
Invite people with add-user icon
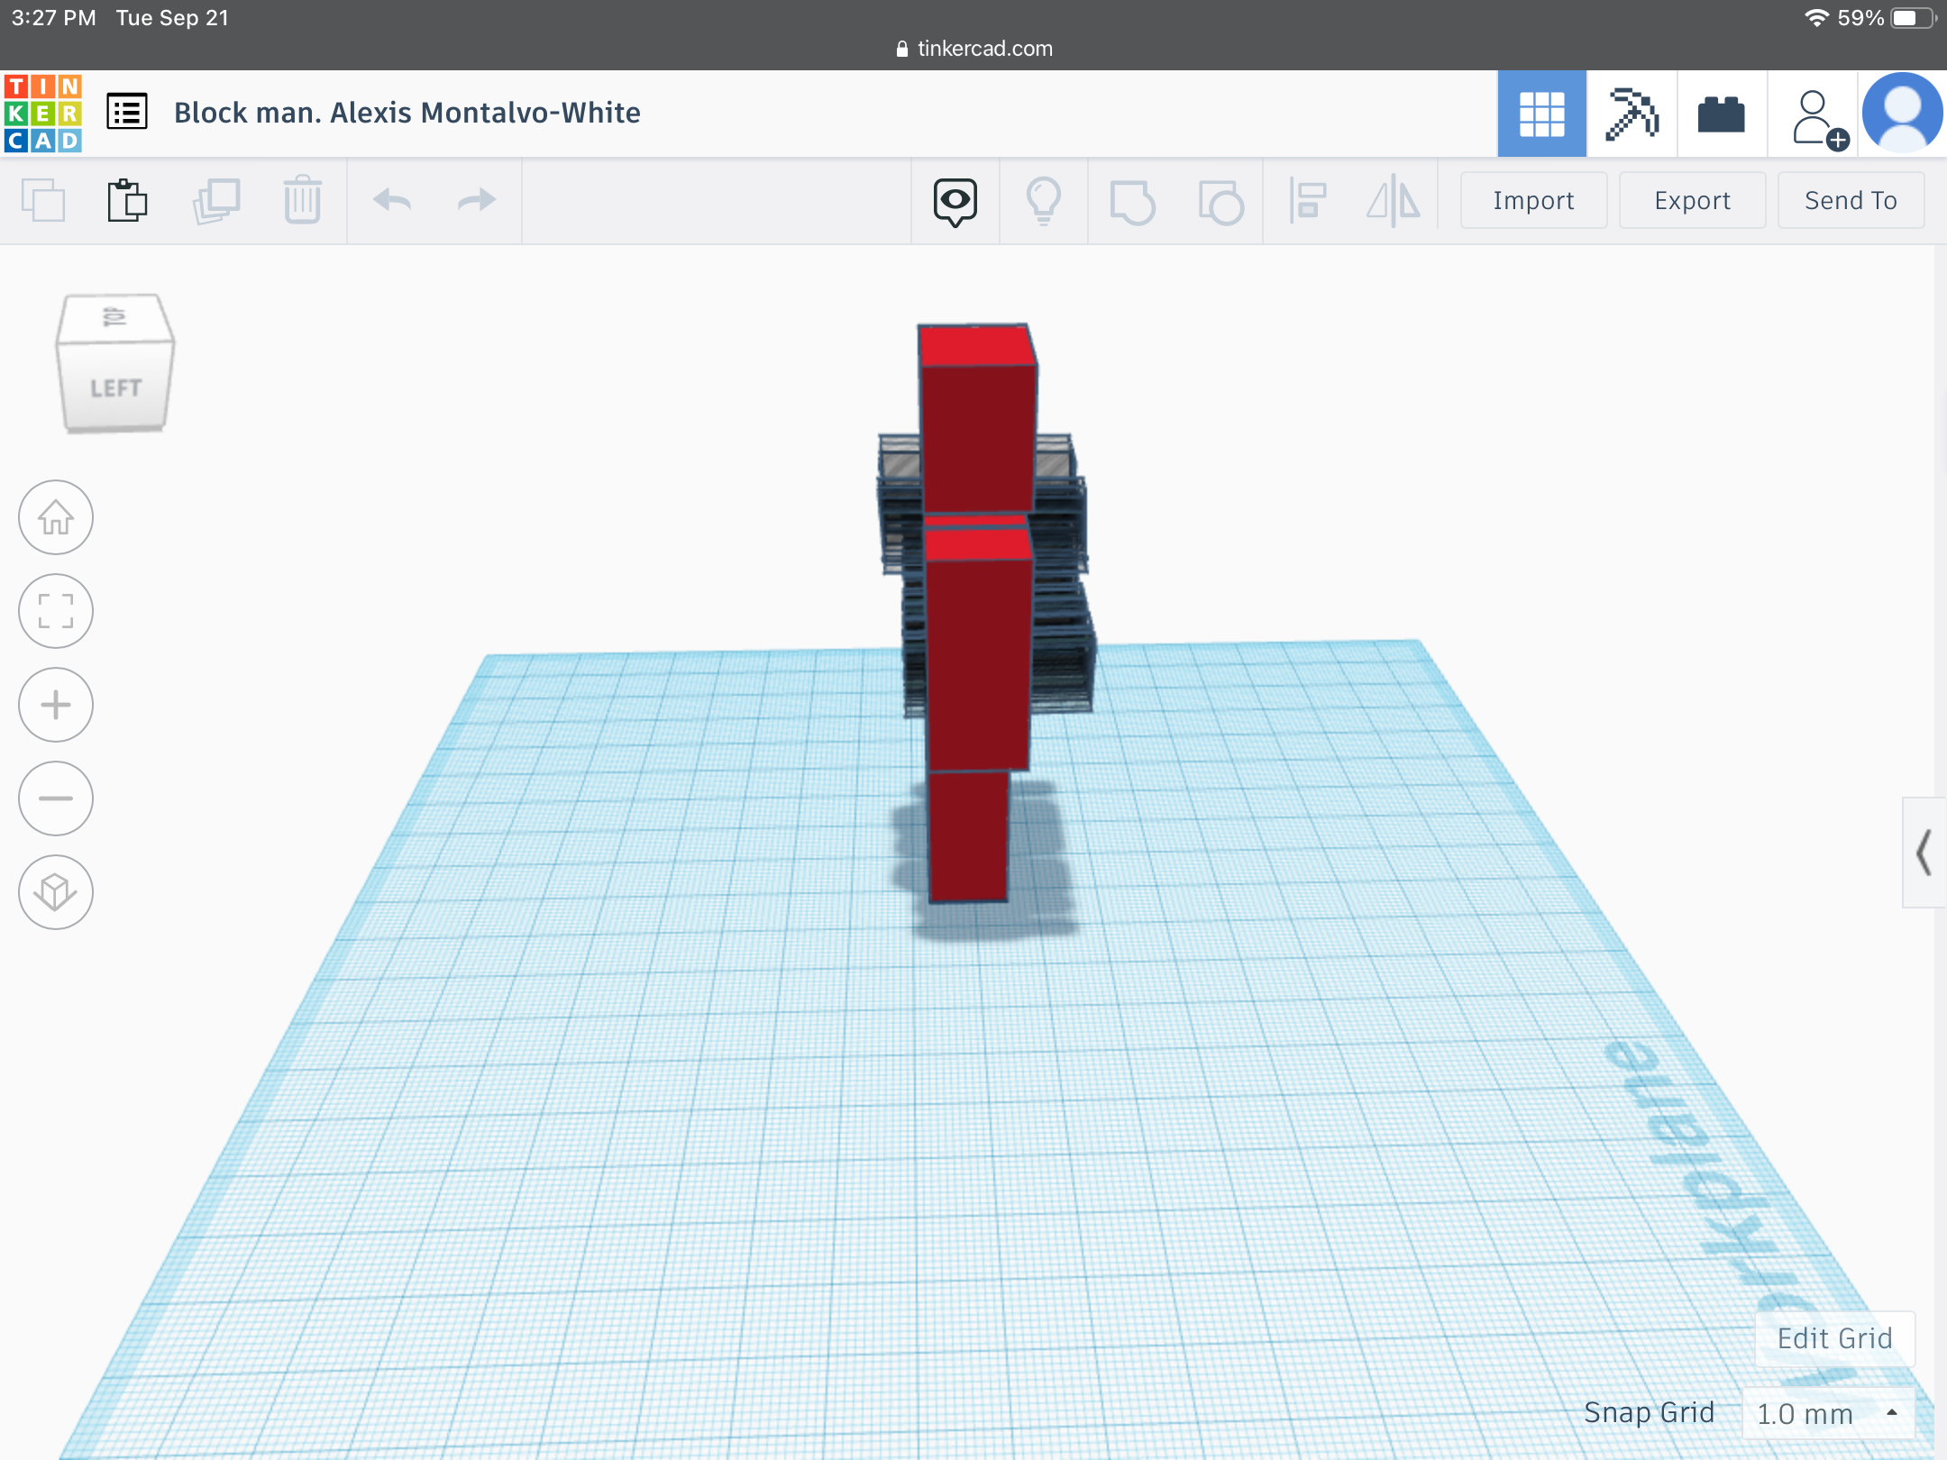coord(1819,118)
